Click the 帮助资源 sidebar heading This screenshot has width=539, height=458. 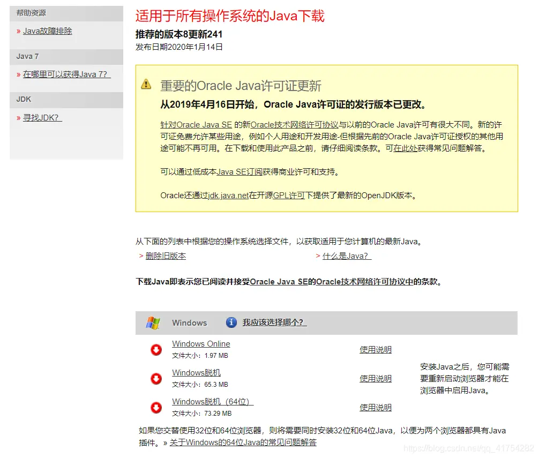click(x=31, y=13)
